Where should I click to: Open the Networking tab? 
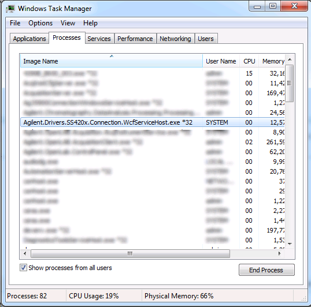point(175,39)
